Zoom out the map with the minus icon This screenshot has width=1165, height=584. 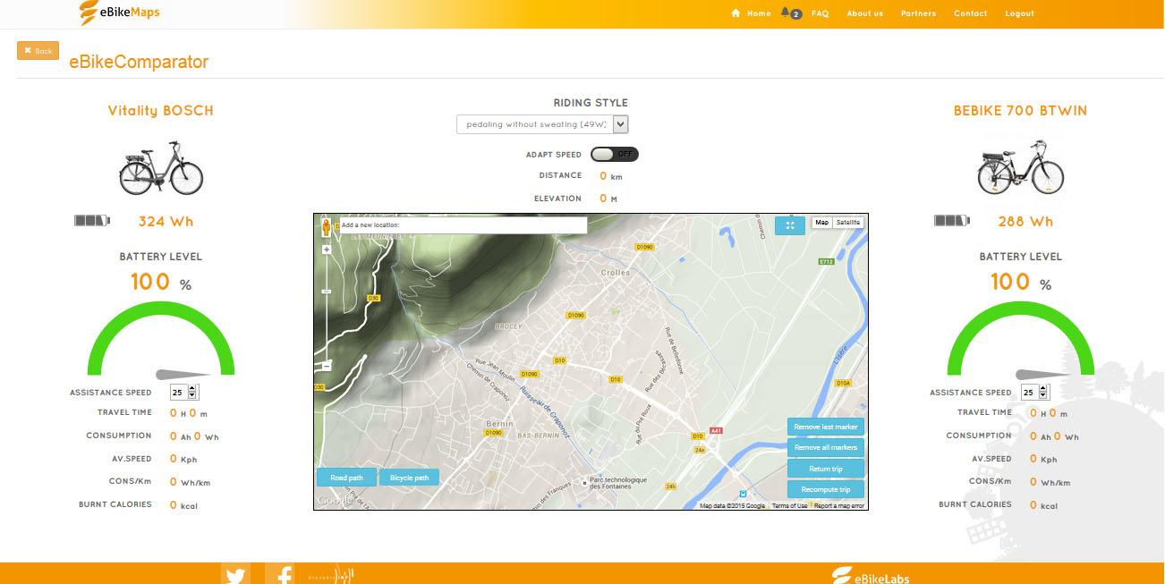coord(327,366)
